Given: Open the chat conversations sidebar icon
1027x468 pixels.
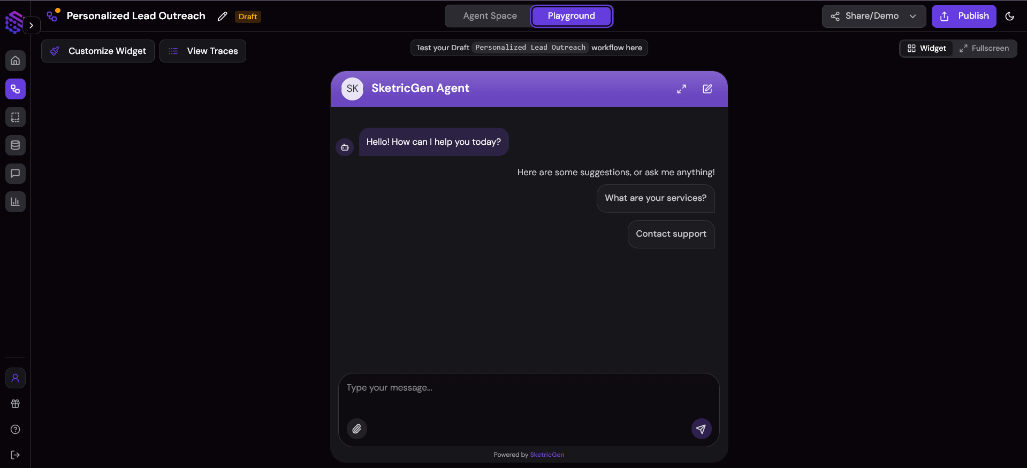Looking at the screenshot, I should [x=16, y=174].
